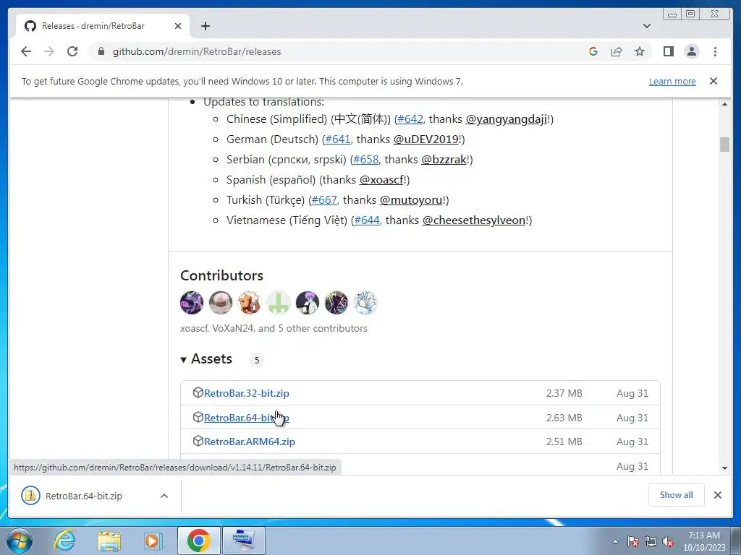Image resolution: width=741 pixels, height=555 pixels.
Task: Open the Chrome profile menu
Action: [x=692, y=51]
